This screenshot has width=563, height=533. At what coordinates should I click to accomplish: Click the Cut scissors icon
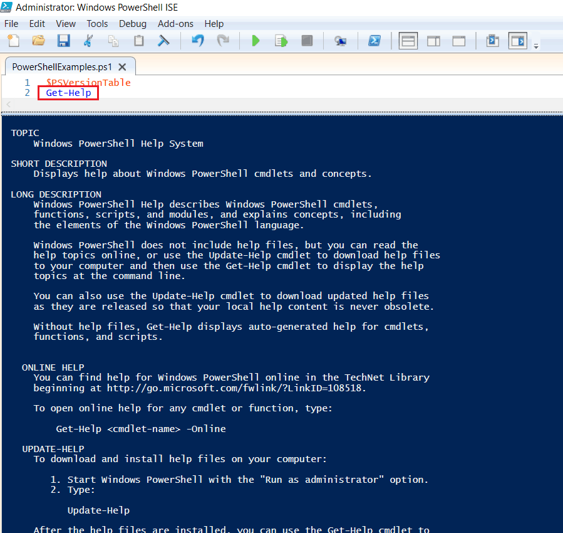pos(88,41)
